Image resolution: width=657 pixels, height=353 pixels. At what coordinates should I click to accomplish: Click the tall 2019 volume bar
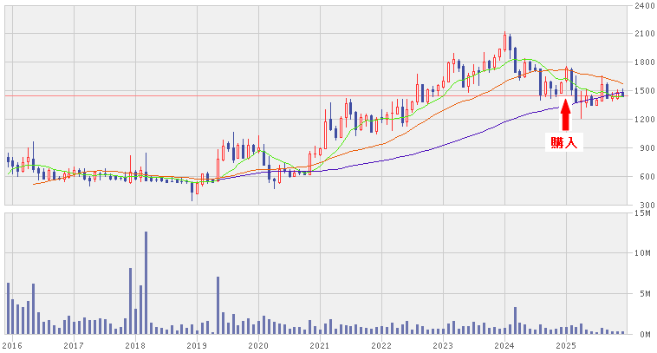coord(218,305)
